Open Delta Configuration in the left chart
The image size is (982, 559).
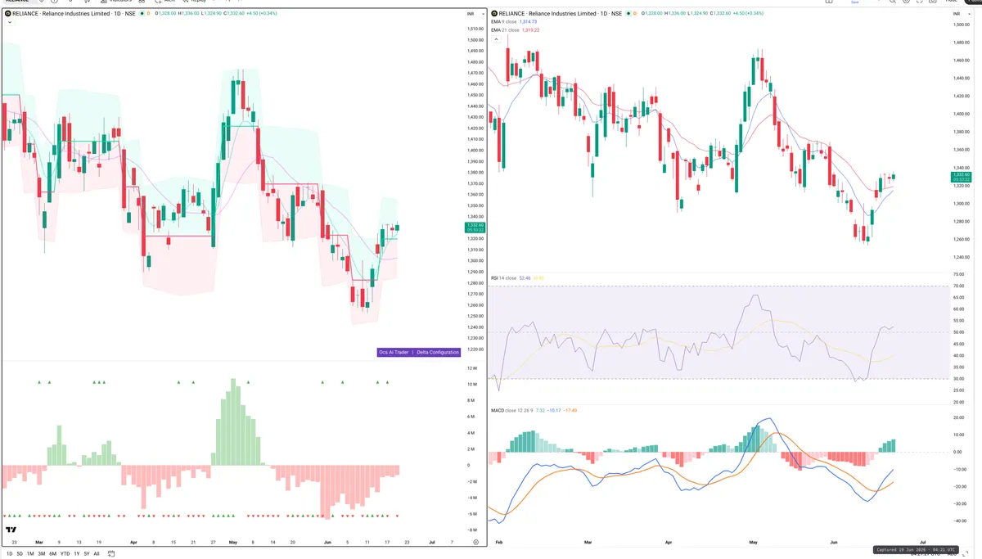tap(437, 352)
